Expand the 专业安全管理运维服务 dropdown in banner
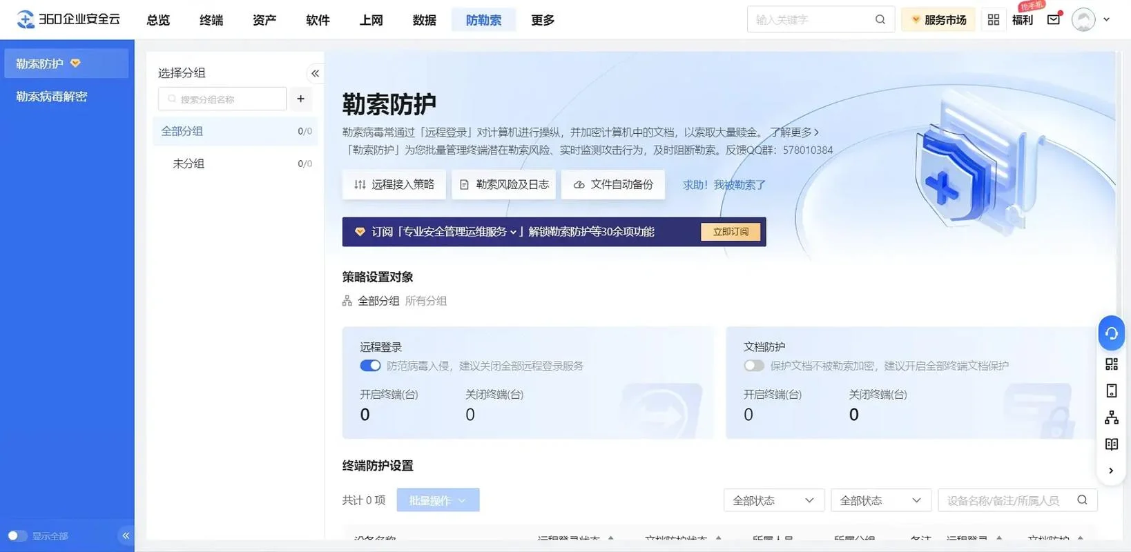The width and height of the screenshot is (1131, 552). pos(514,233)
